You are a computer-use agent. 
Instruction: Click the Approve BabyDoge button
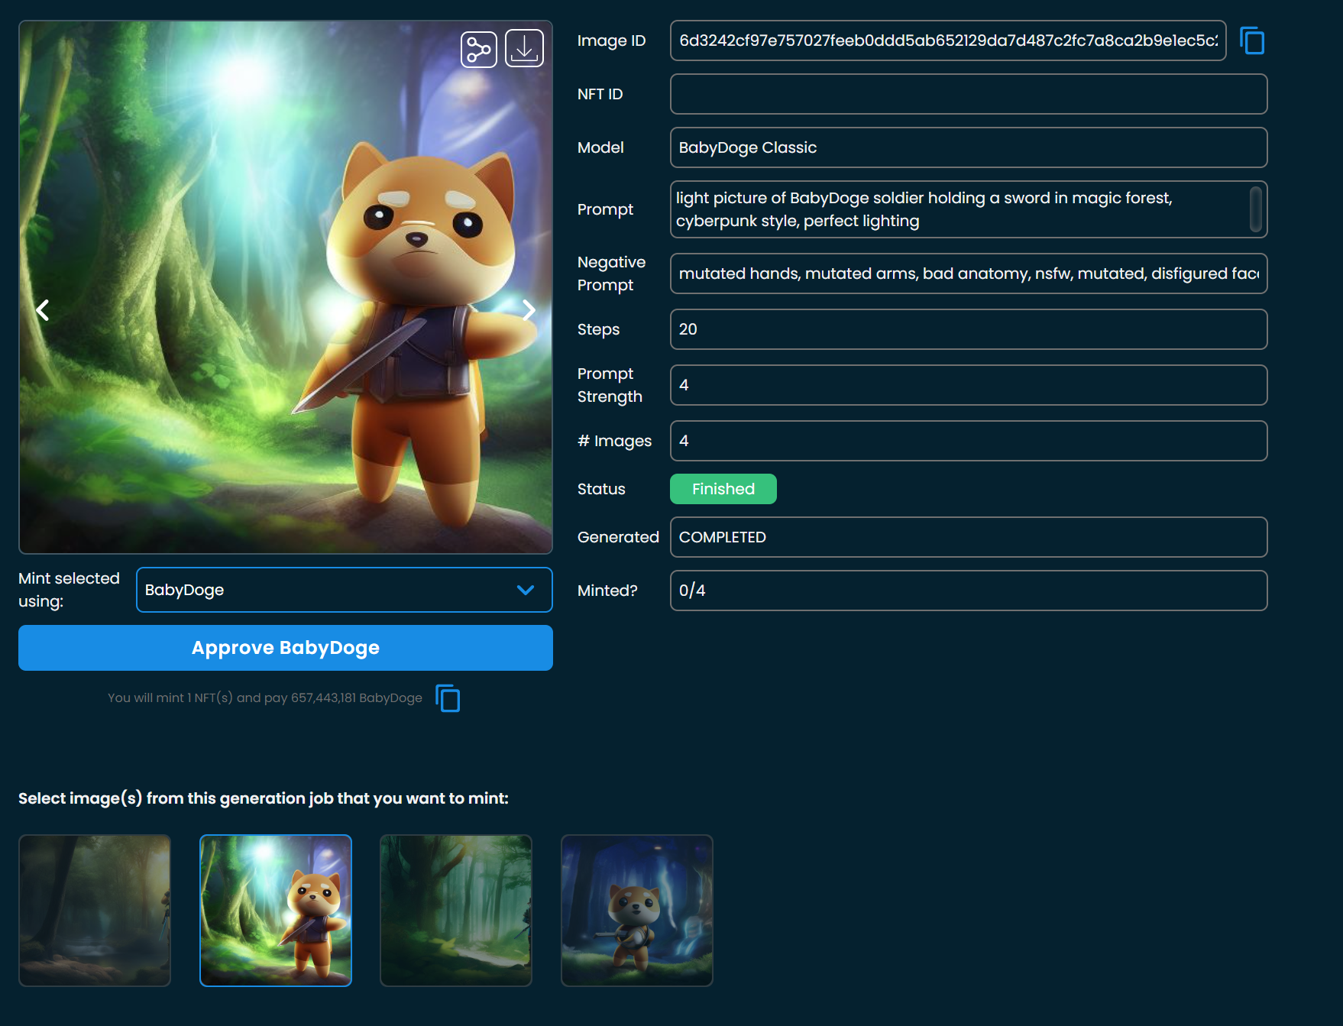[286, 648]
